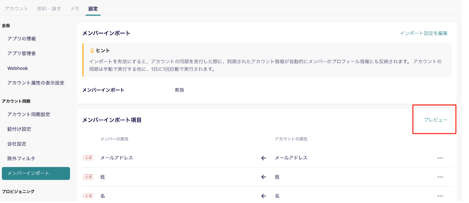Open アカウント属性の表示設定 page

[x=36, y=83]
